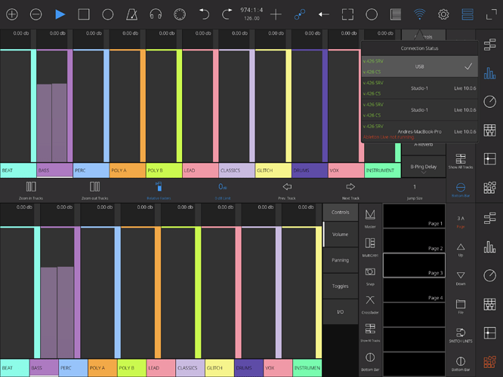This screenshot has width=503, height=377.
Task: Select Andres-MacBook-Pro connection
Action: (420, 131)
